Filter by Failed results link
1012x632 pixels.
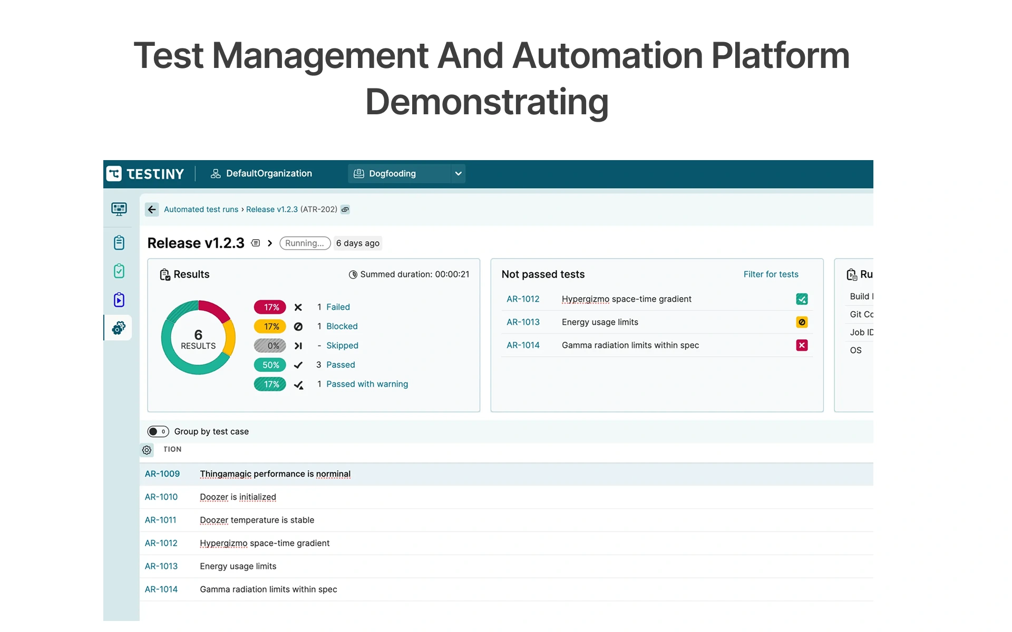[x=338, y=307]
